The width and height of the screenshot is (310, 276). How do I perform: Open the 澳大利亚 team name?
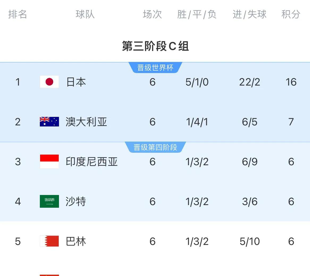[86, 122]
